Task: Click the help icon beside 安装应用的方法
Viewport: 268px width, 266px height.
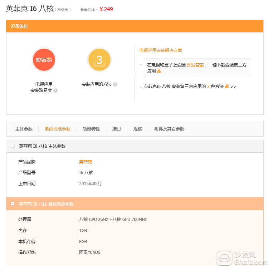Action: (x=115, y=84)
